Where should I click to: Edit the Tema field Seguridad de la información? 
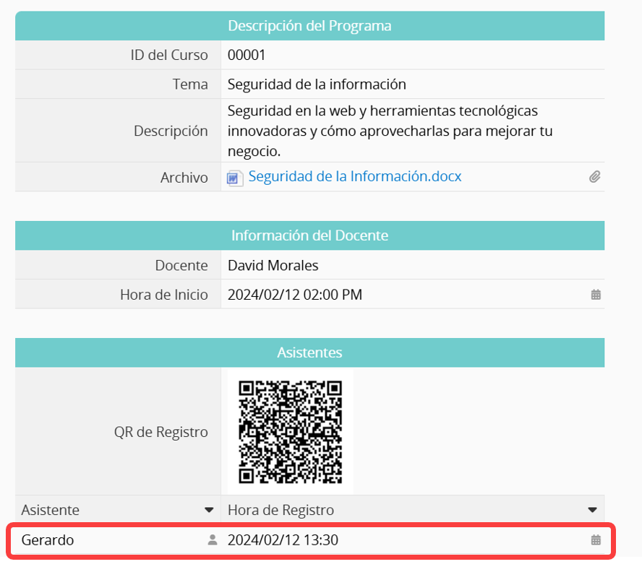pyautogui.click(x=317, y=84)
